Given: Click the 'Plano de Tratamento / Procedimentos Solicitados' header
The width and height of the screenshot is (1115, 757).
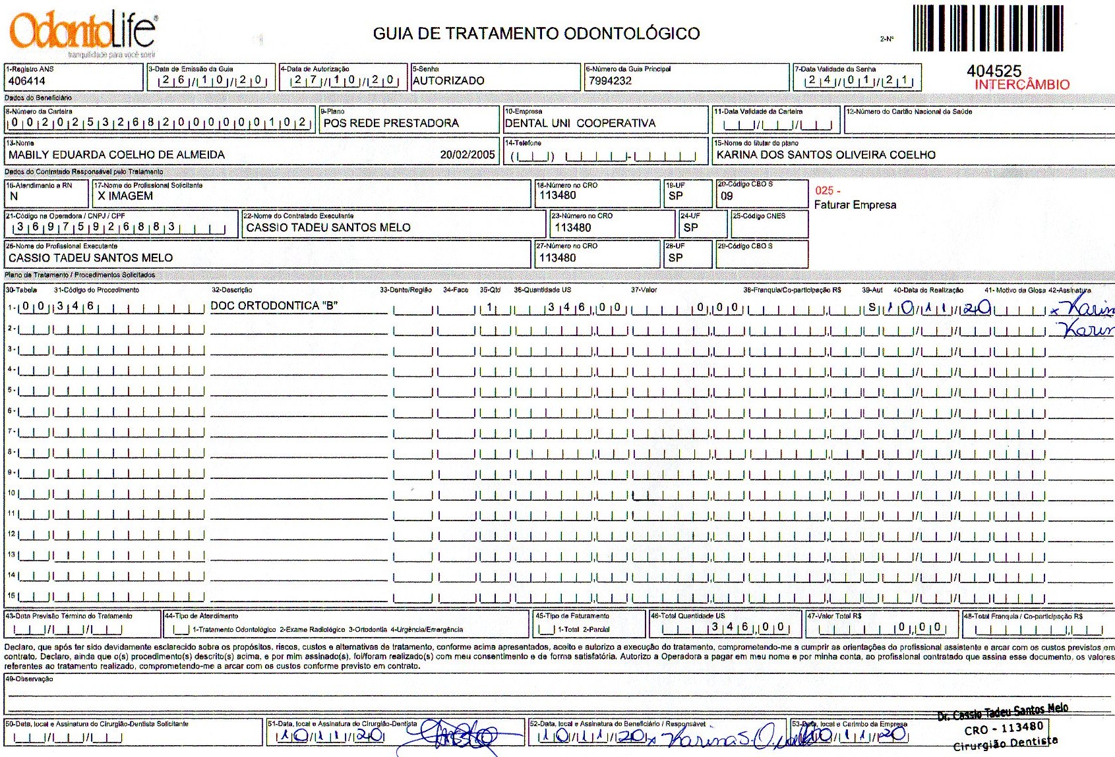Looking at the screenshot, I should pos(80,275).
